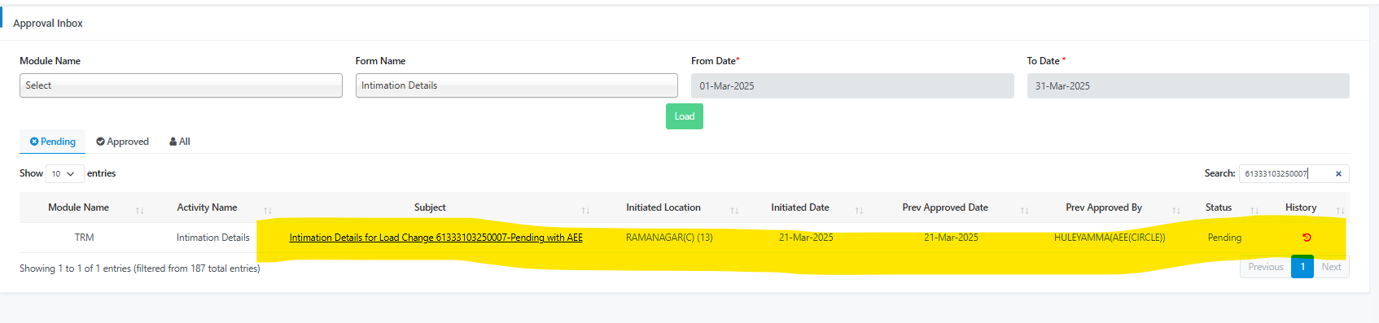1379x323 pixels.
Task: Sort by Initiated Location column arrows
Action: [734, 211]
